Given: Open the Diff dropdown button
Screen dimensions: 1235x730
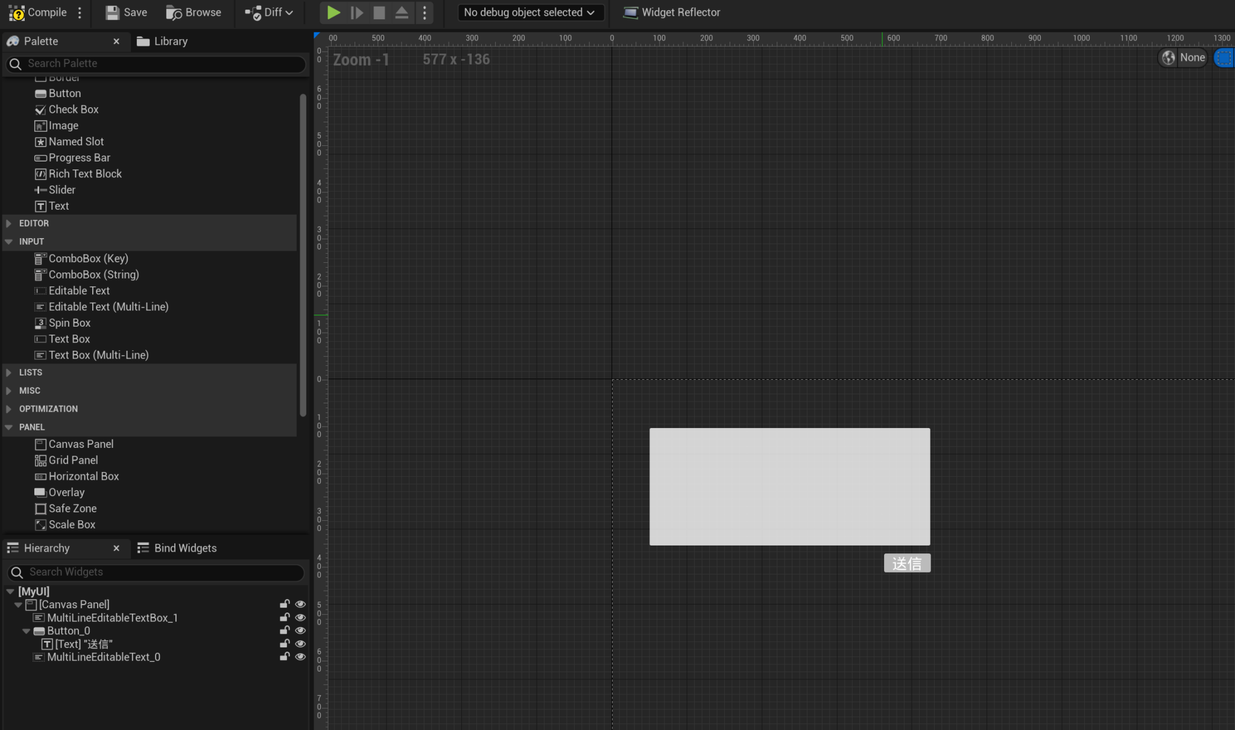Looking at the screenshot, I should pyautogui.click(x=269, y=12).
